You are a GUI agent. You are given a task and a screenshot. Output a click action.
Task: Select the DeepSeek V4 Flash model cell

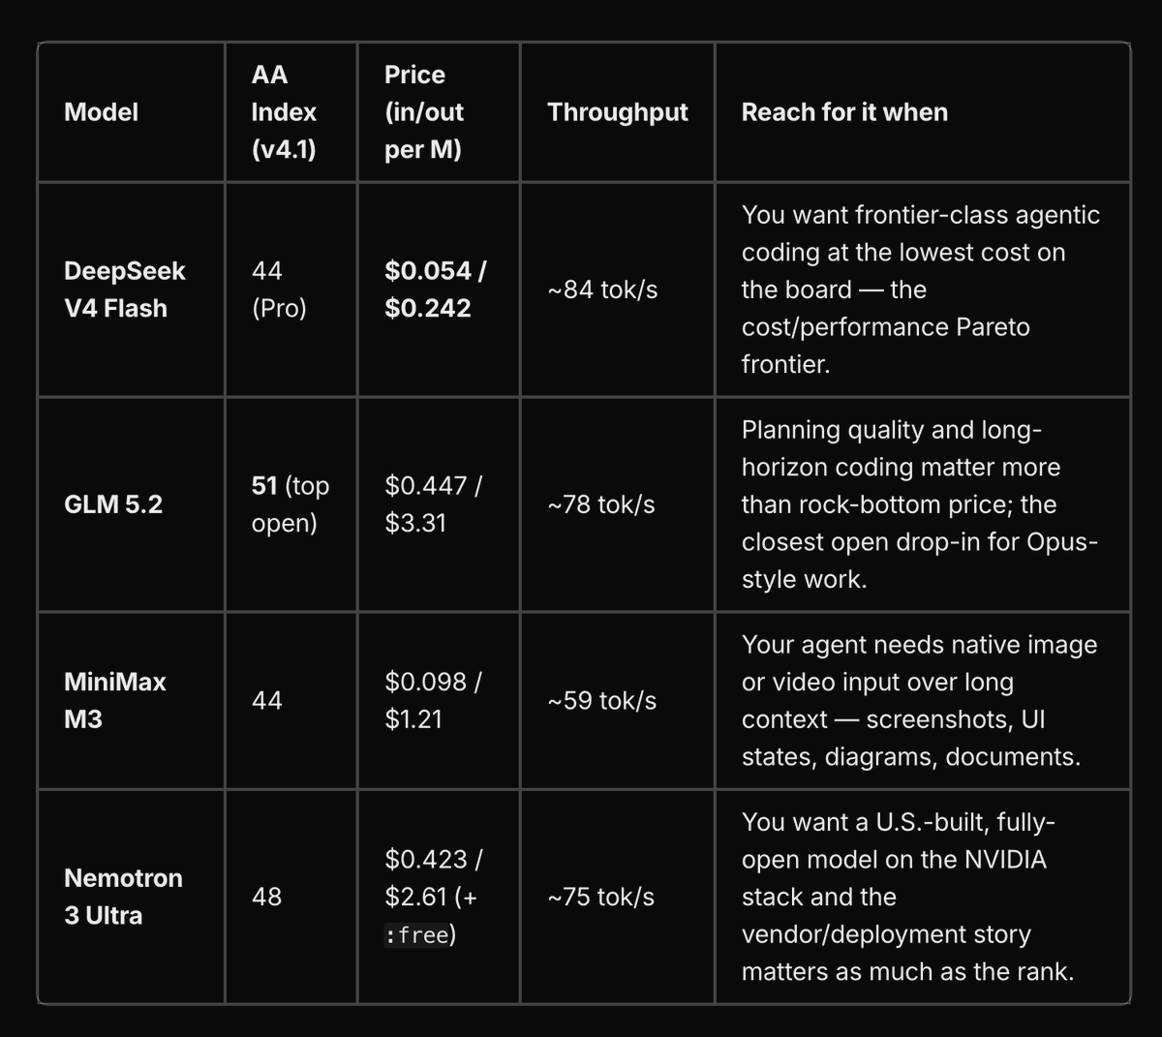click(x=124, y=290)
